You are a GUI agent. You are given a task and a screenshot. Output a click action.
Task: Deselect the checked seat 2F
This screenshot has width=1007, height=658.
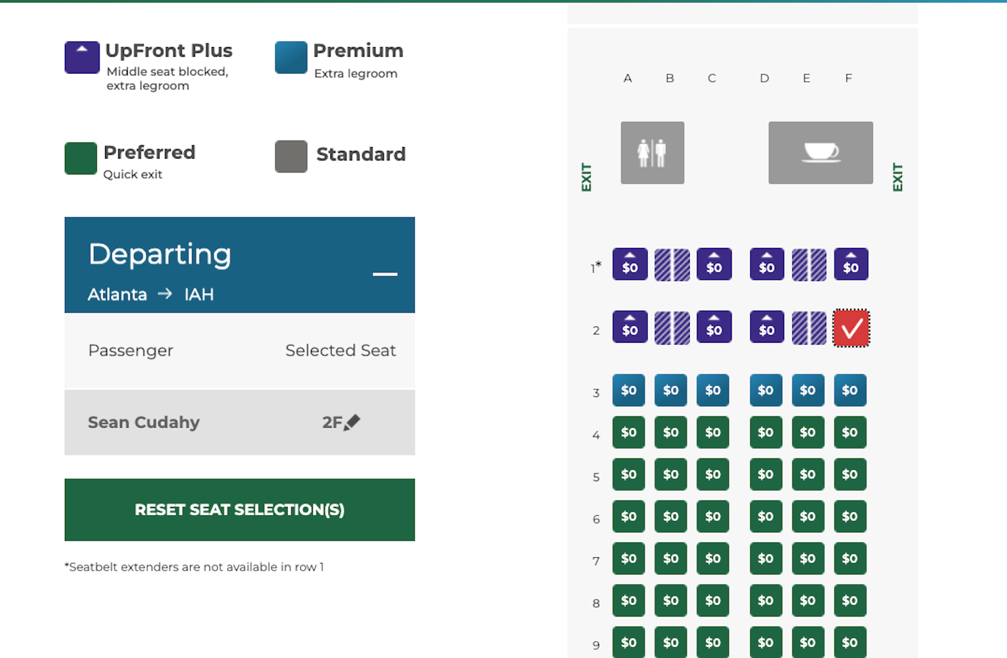pos(851,326)
